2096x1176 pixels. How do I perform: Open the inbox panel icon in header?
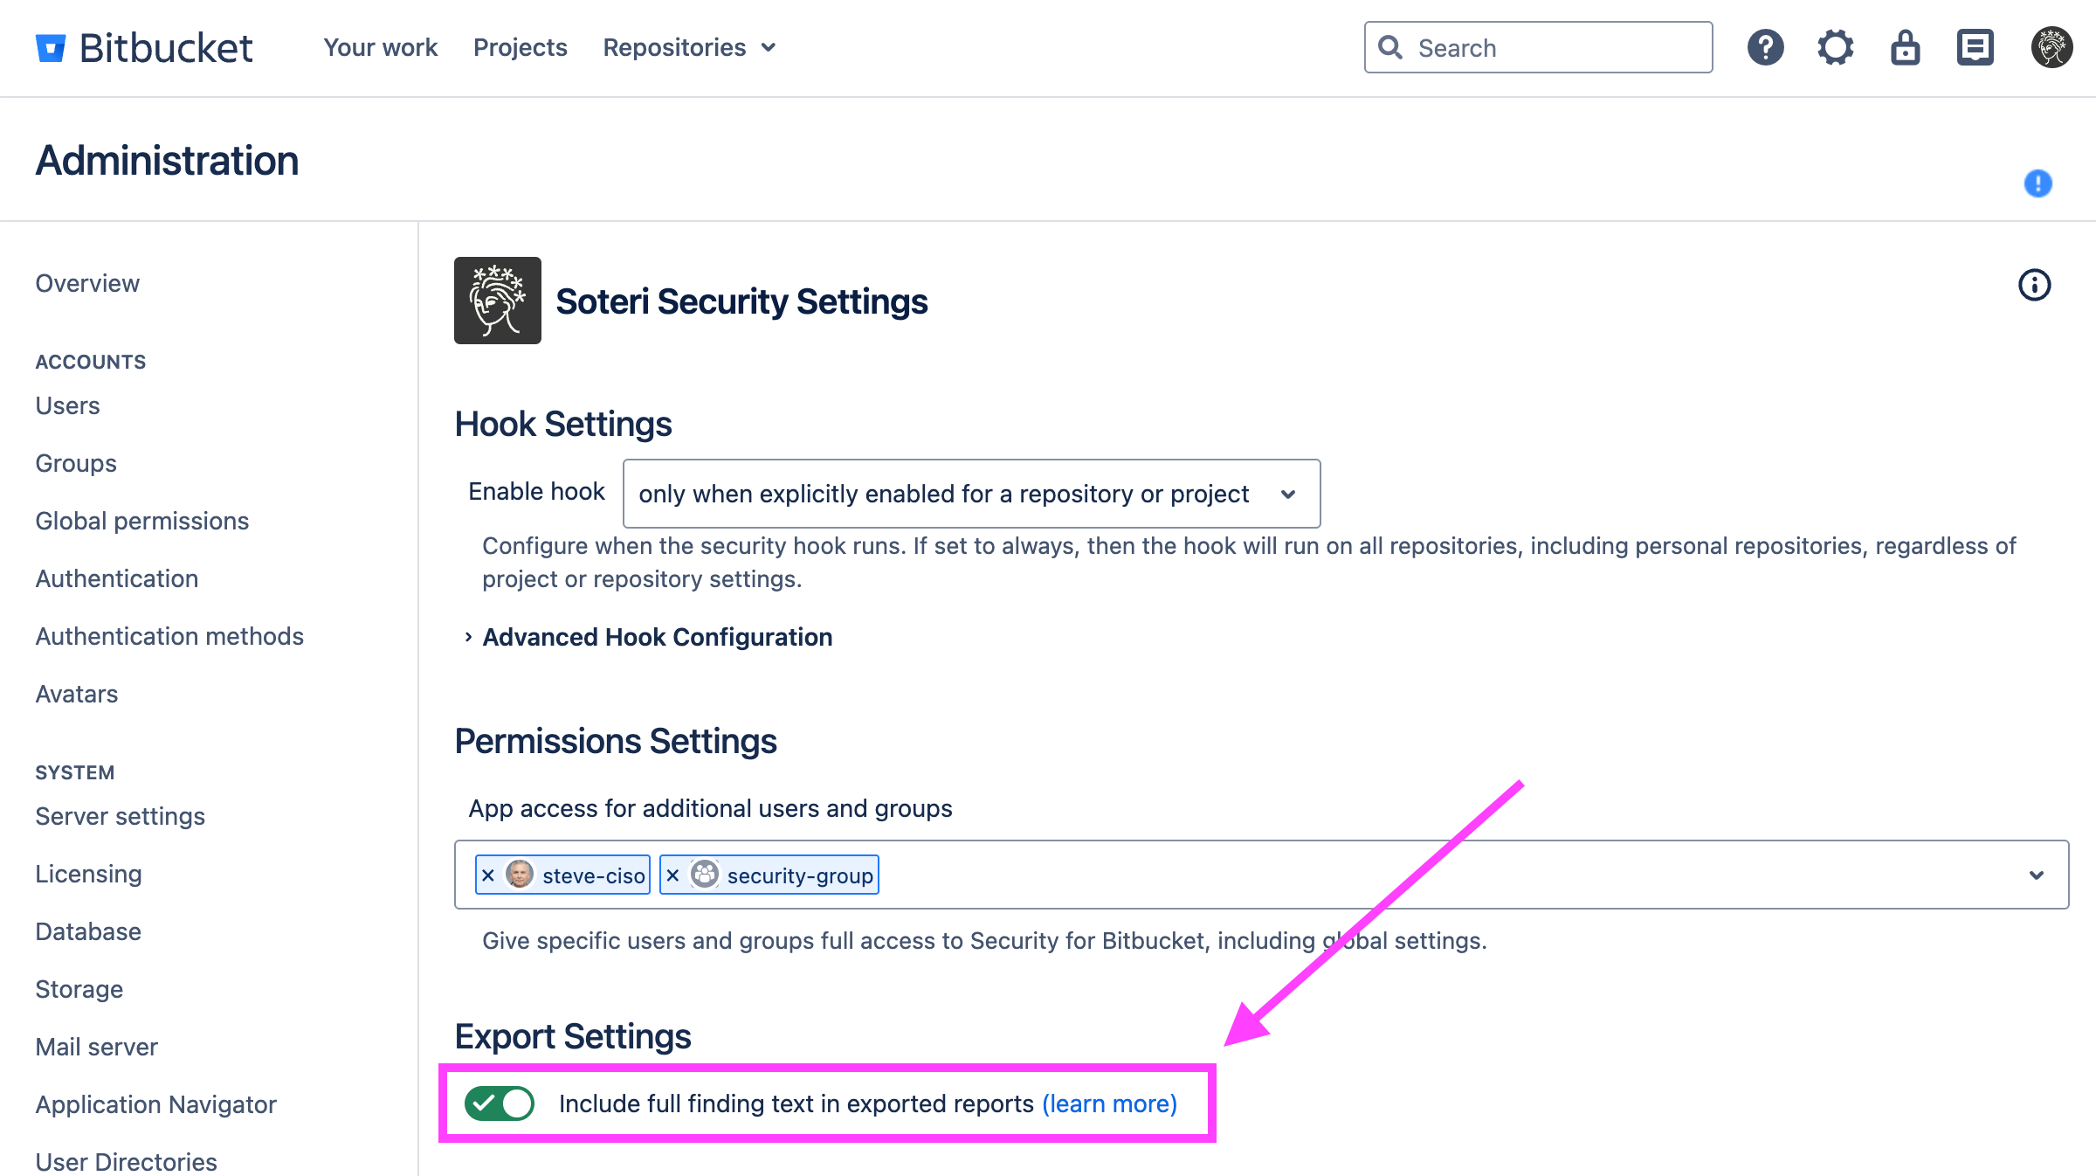1975,47
